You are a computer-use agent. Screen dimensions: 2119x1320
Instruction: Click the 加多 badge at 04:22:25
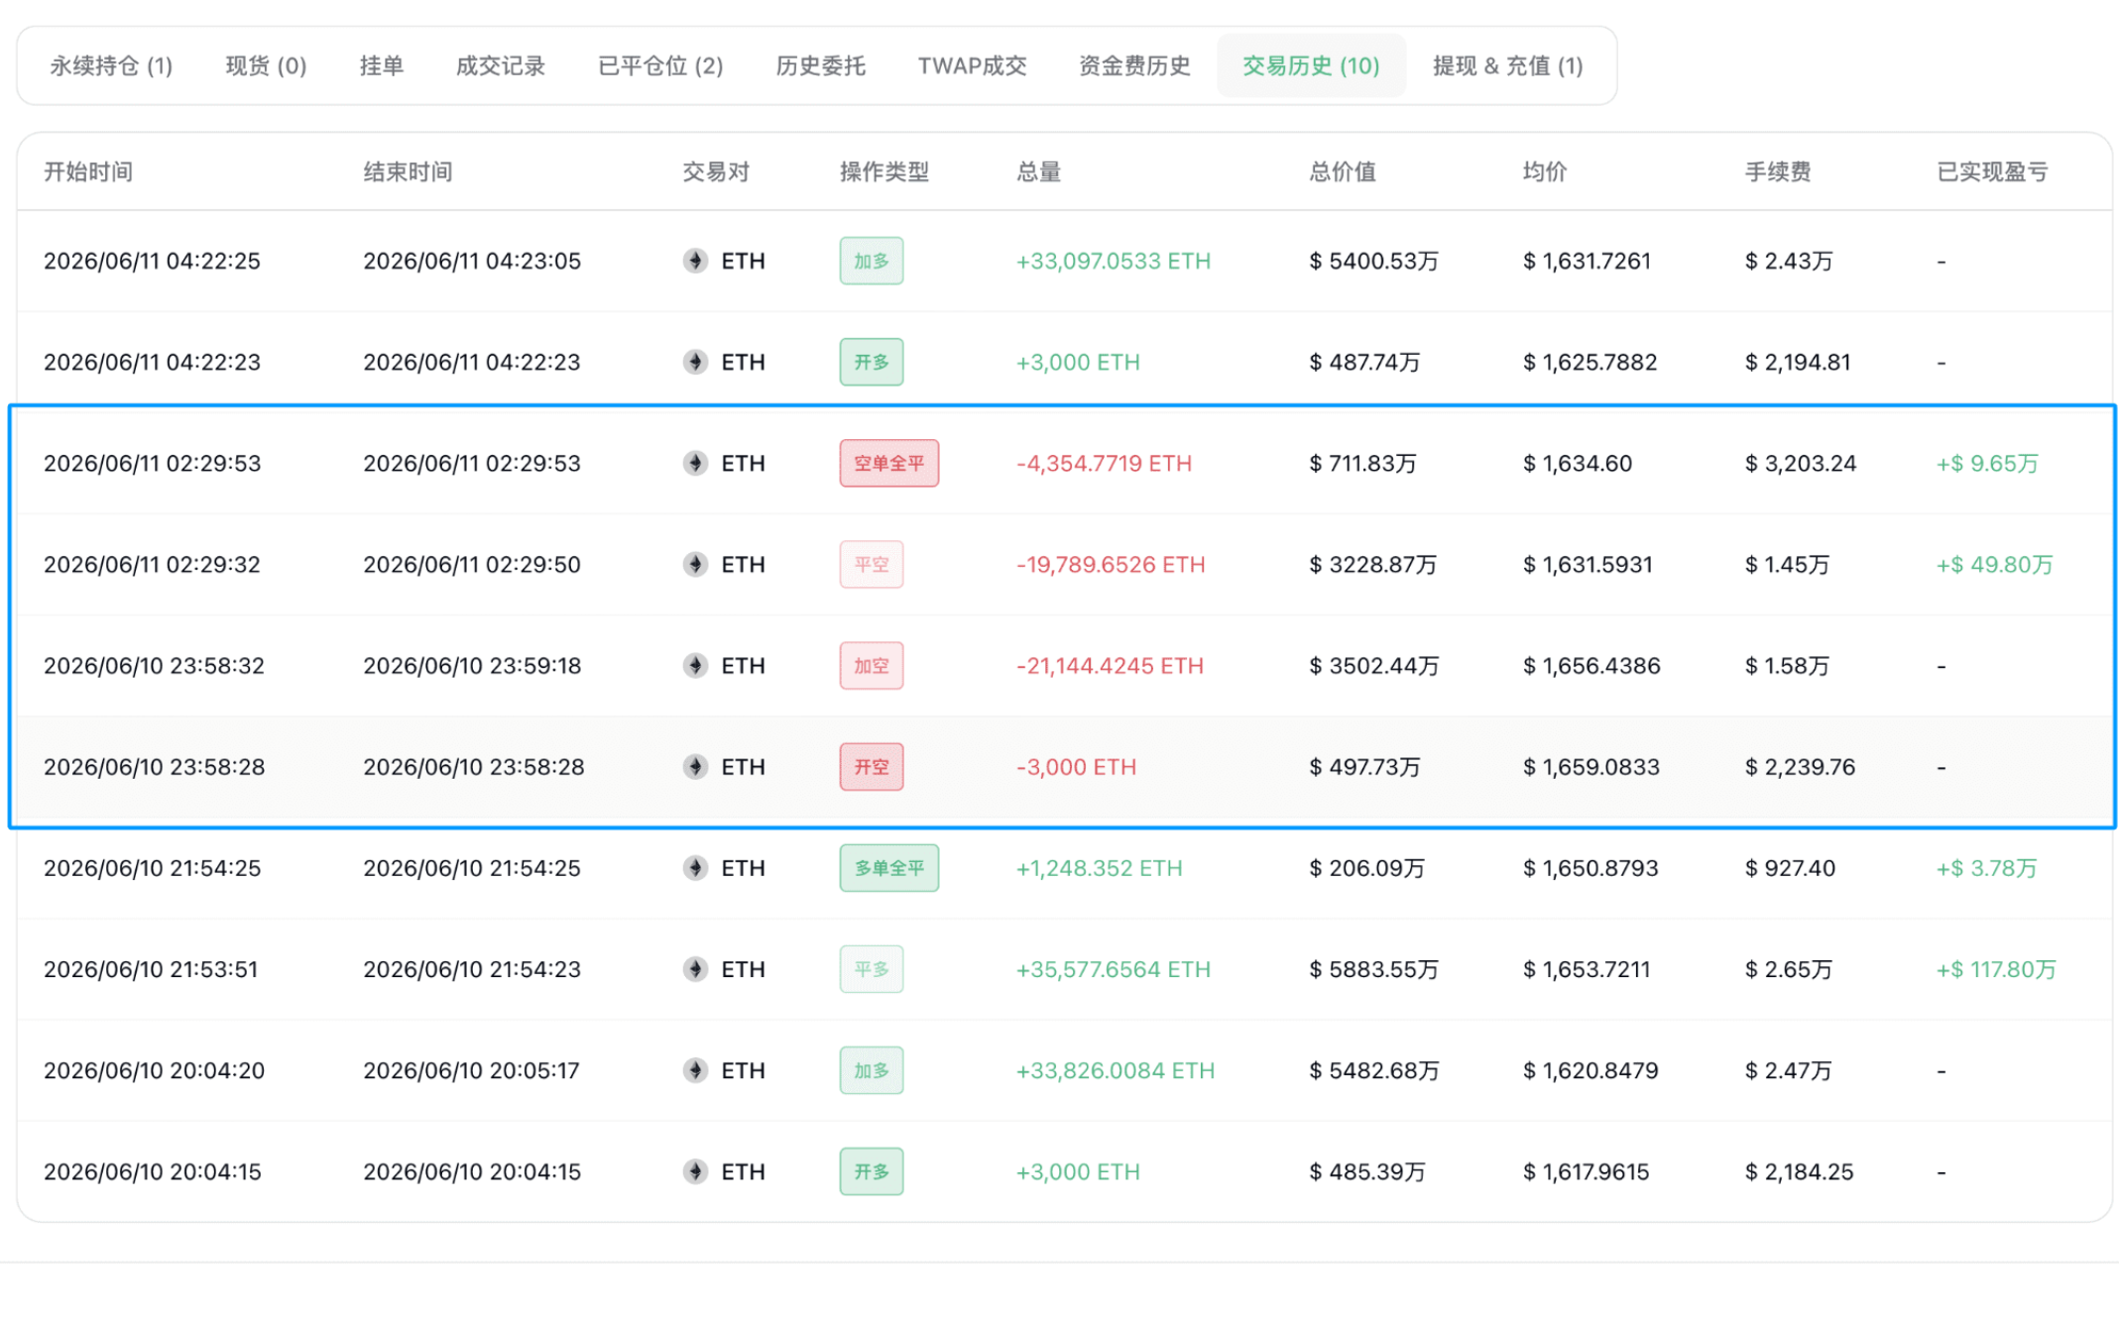[871, 261]
